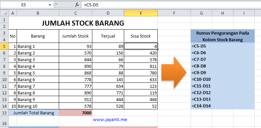Select the Barang 1 cell
This screenshot has width=261, height=128.
38,46
